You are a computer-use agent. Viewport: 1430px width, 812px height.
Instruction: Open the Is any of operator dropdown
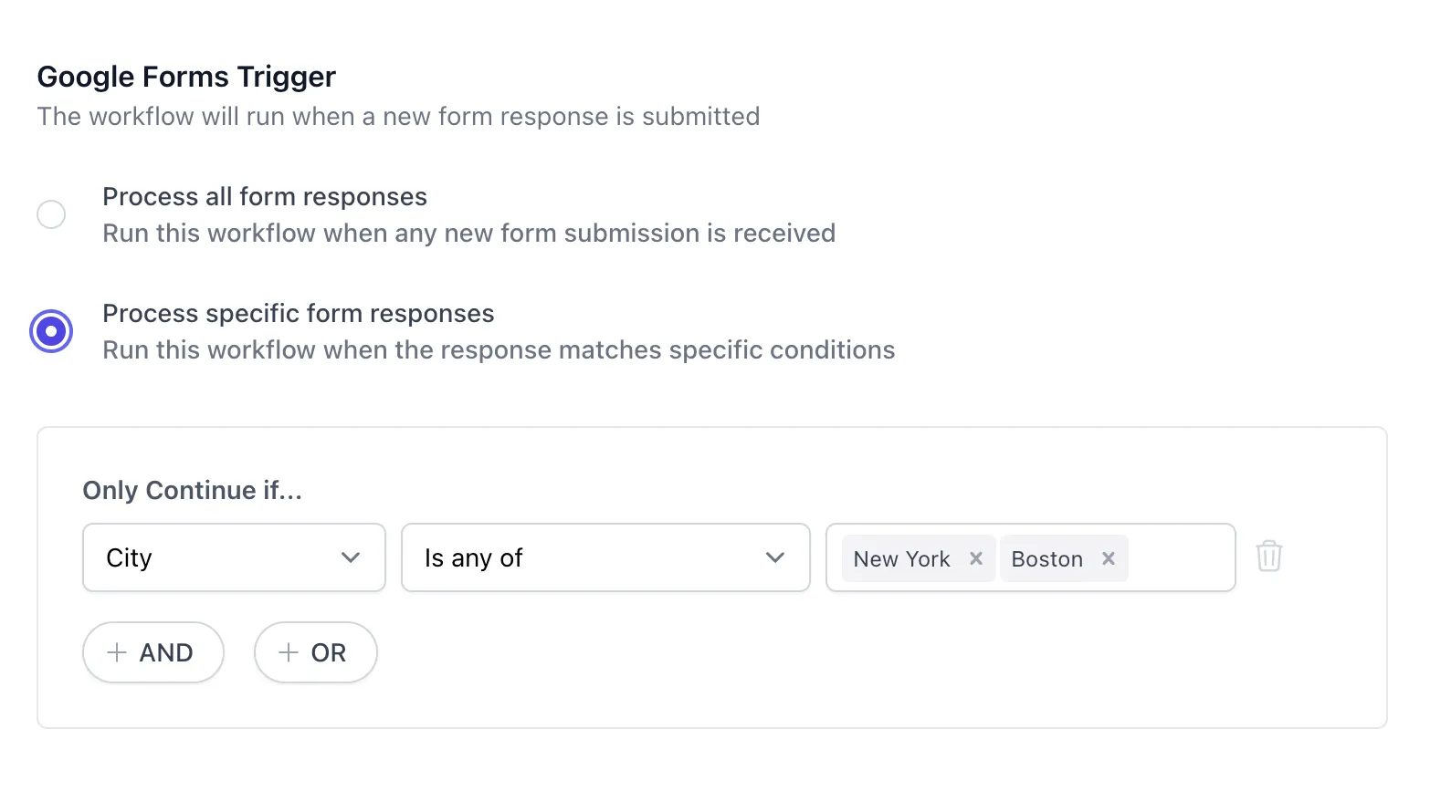[605, 557]
